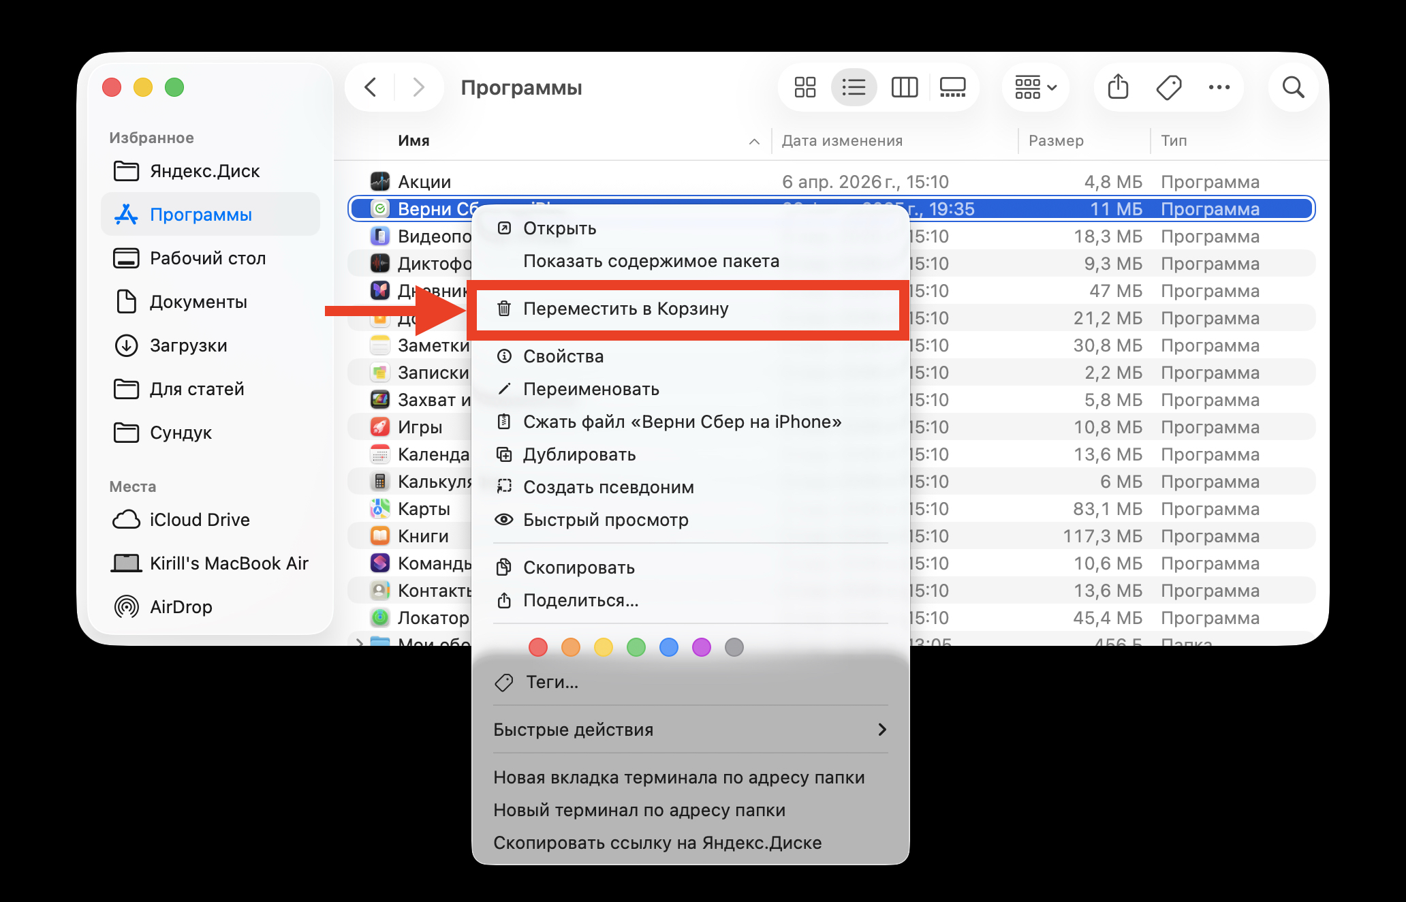
Task: Open iCloud Drive in sidebar
Action: 210,520
